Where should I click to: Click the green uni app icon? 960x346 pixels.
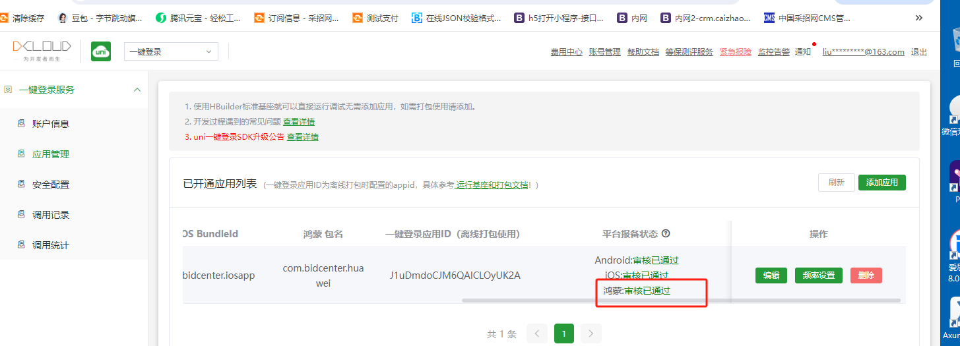101,51
